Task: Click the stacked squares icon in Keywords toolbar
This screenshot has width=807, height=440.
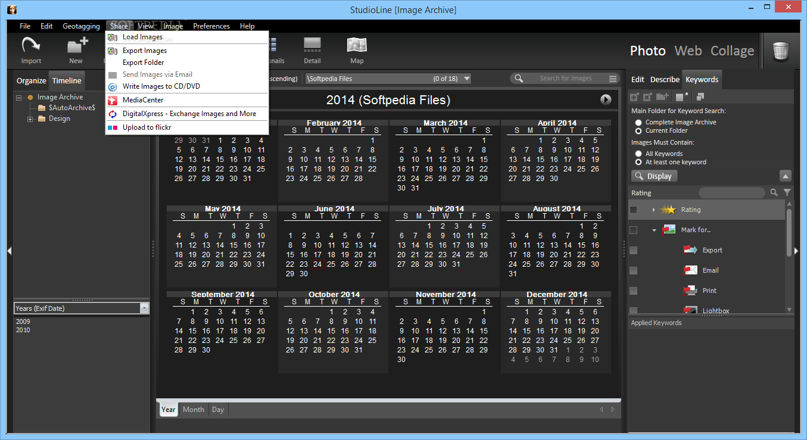Action: [x=700, y=96]
